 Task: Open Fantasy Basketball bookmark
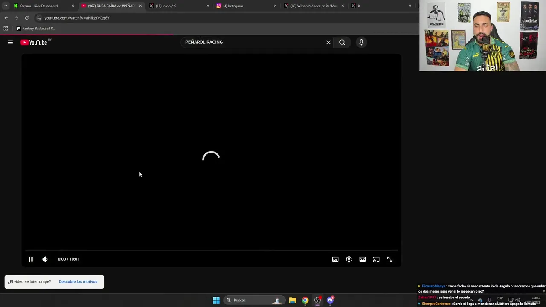pyautogui.click(x=36, y=29)
